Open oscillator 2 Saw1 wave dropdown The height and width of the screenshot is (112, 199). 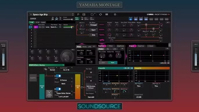point(93,30)
